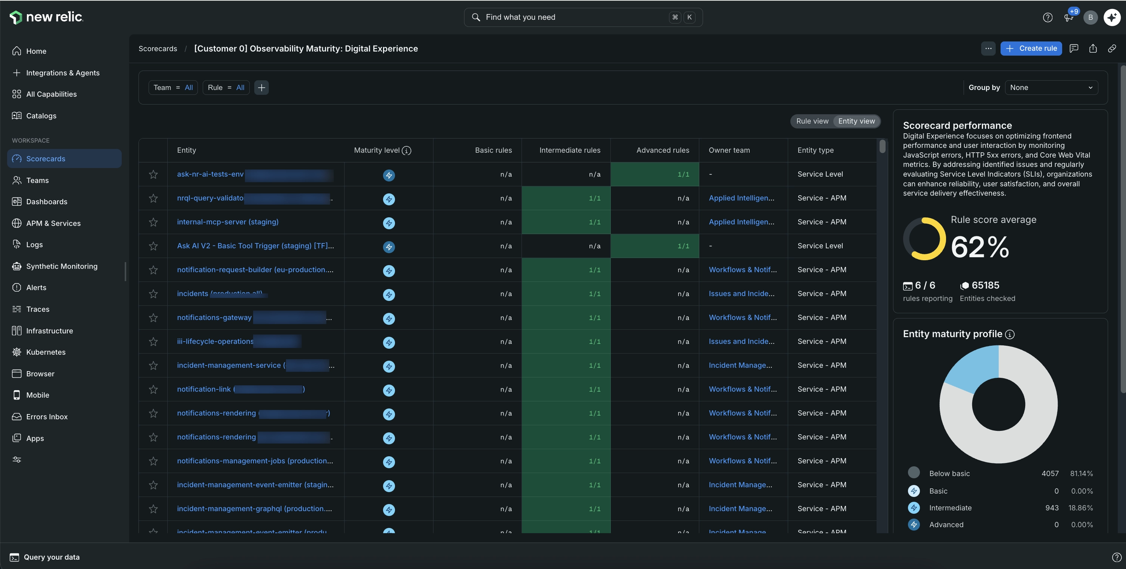Open Synthetic Monitoring in sidebar
1126x569 pixels.
(64, 266)
